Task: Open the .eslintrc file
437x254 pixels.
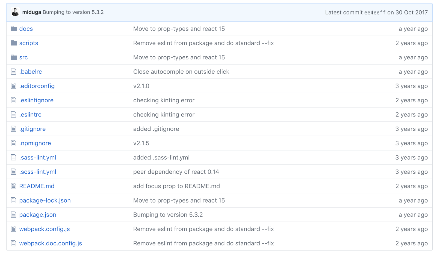Action: coord(30,115)
